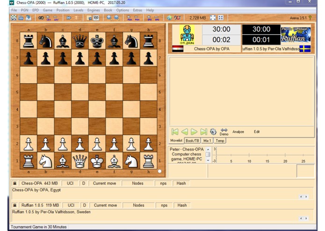Click the game info scrollbar down arrow
This screenshot has height=231, width=325.
(208, 160)
